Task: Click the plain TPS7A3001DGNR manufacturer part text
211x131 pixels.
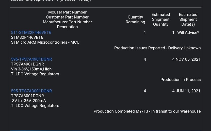Action: click(27, 96)
